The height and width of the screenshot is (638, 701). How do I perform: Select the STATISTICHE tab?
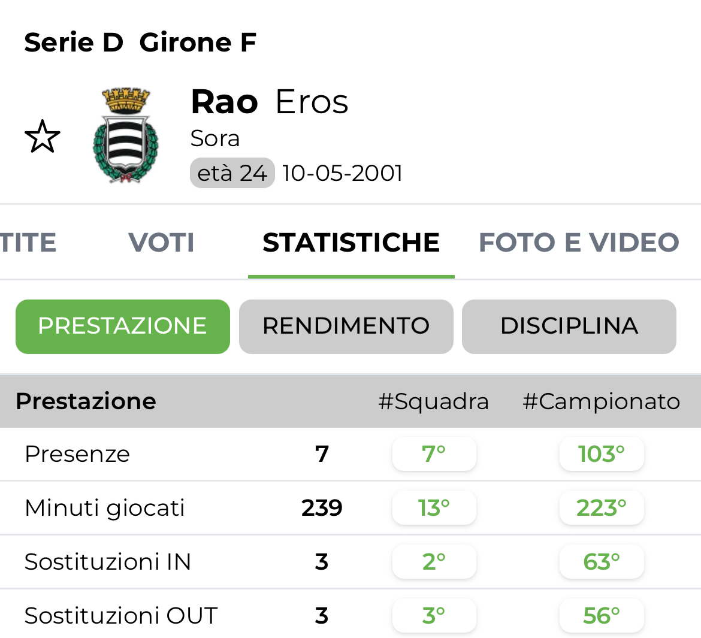(x=351, y=243)
